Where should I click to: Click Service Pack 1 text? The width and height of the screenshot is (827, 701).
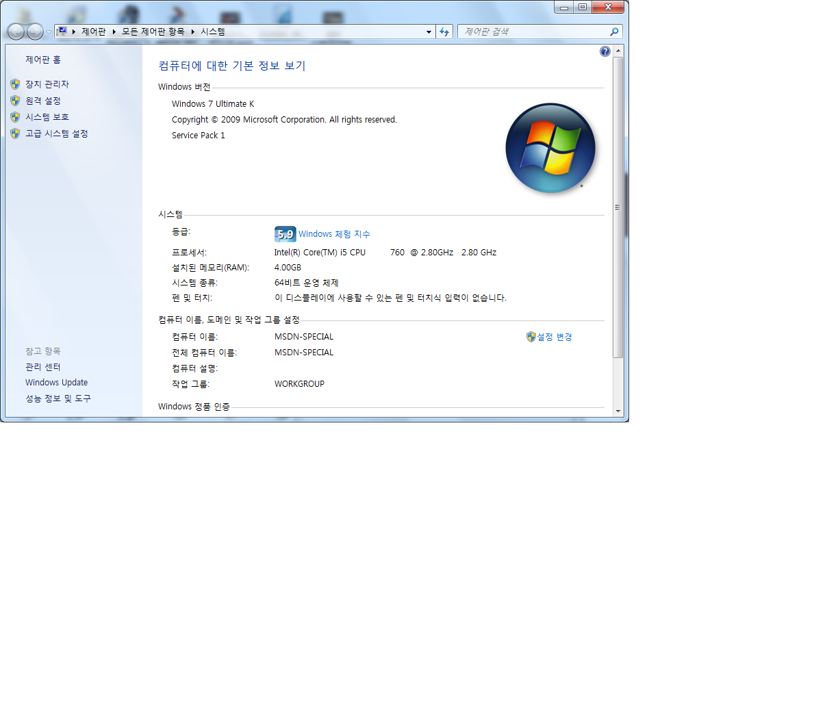[199, 136]
